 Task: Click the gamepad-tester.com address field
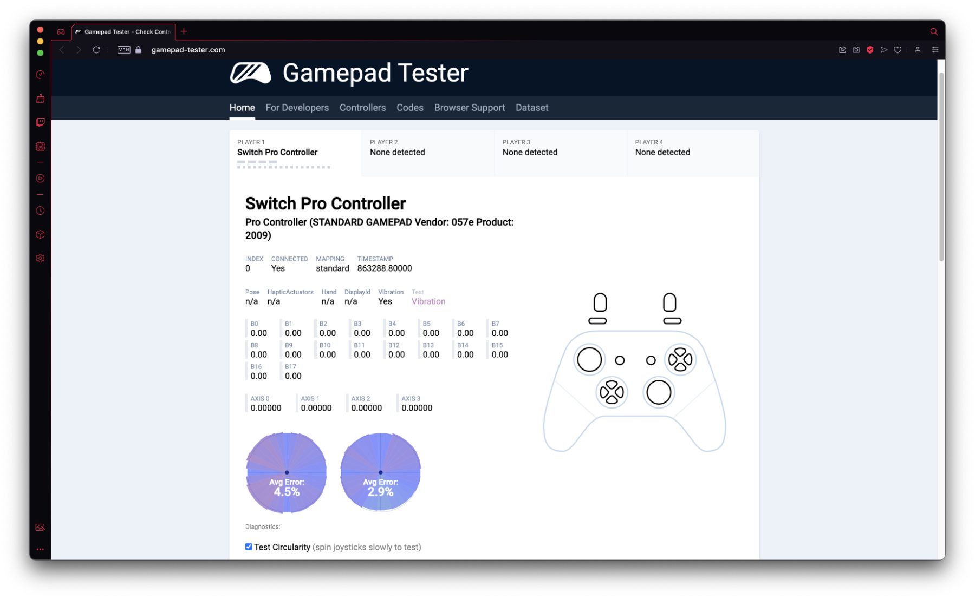coord(188,50)
